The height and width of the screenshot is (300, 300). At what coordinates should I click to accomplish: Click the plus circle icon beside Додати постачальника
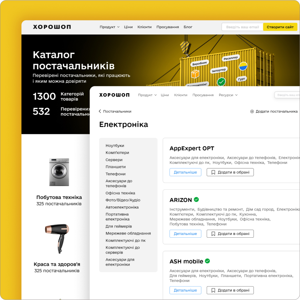point(252,111)
